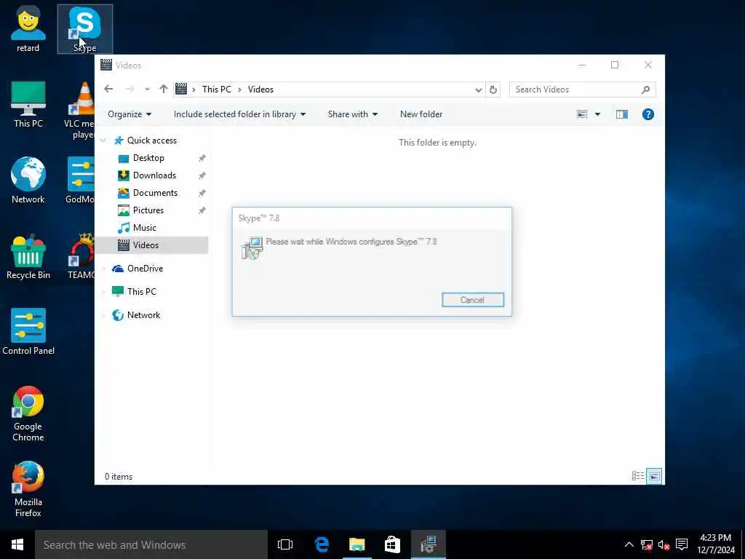
Task: Open Microsoft Edge from the taskbar
Action: pyautogui.click(x=322, y=544)
